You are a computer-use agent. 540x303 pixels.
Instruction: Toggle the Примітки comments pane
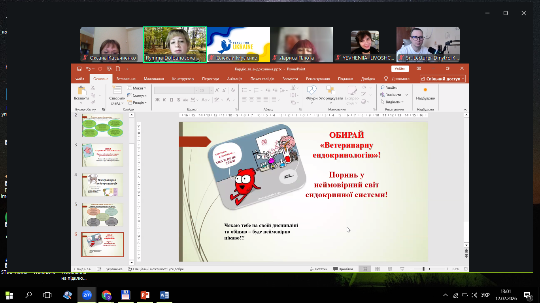pos(343,269)
